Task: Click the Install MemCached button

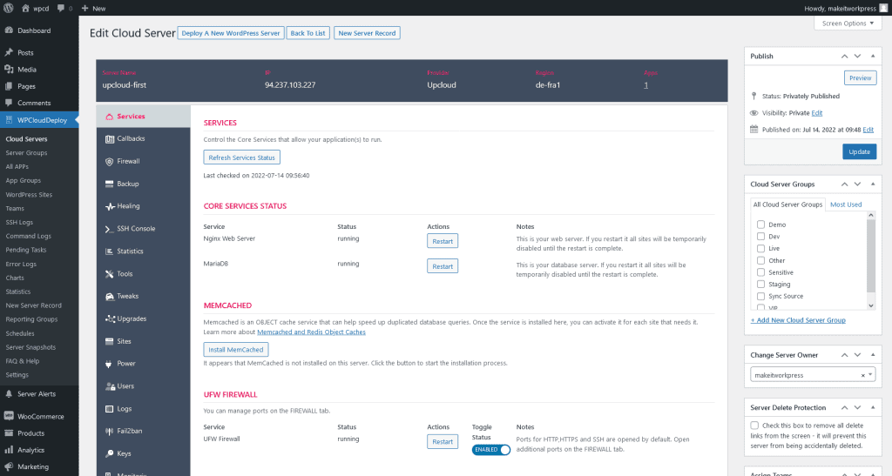Action: [235, 349]
